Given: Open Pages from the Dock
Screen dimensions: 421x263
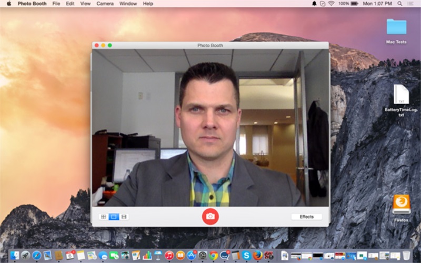Looking at the screenshot, I should point(136,255).
